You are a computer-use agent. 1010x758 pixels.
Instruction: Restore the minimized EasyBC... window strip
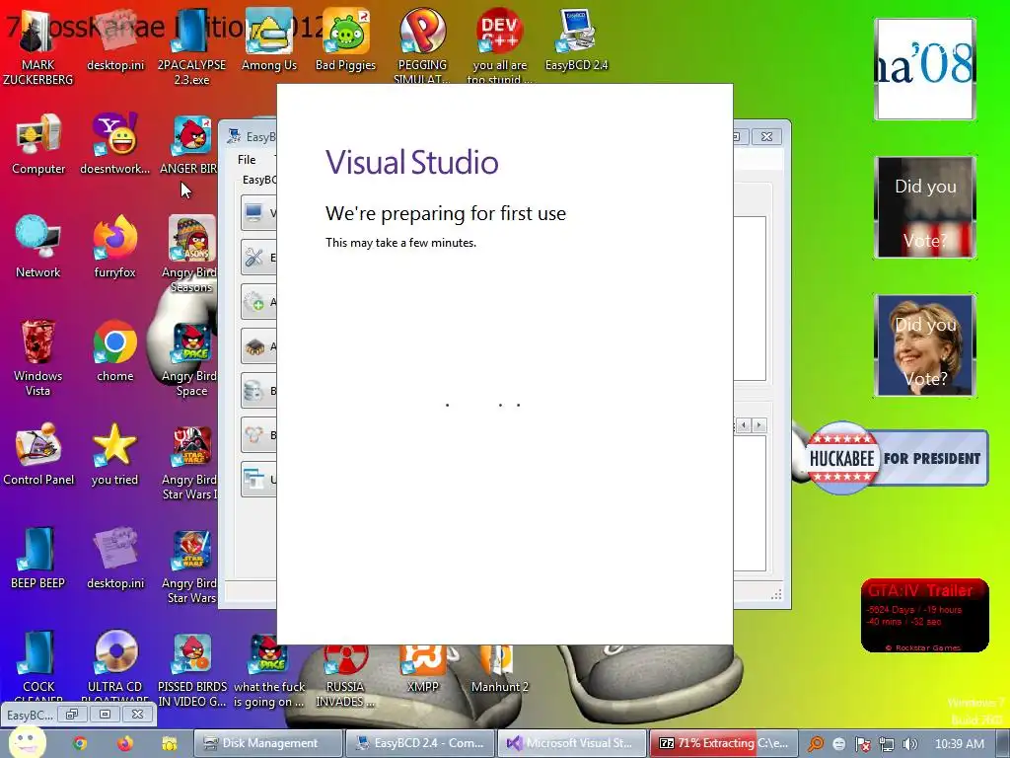tap(71, 715)
